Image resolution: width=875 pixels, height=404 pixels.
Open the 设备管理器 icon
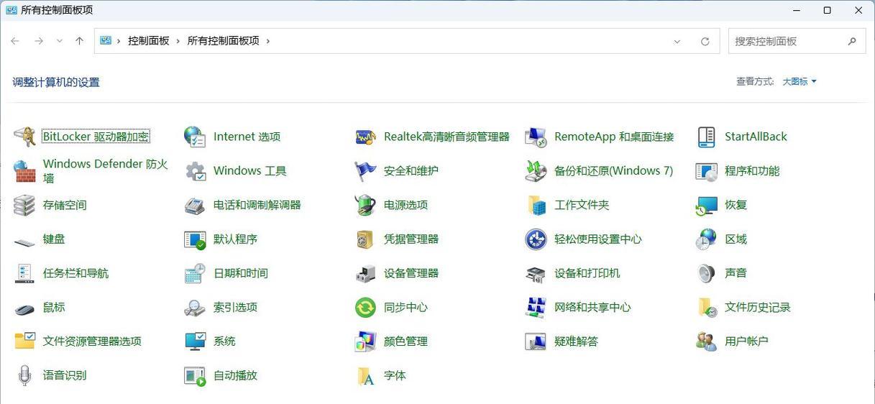(365, 273)
